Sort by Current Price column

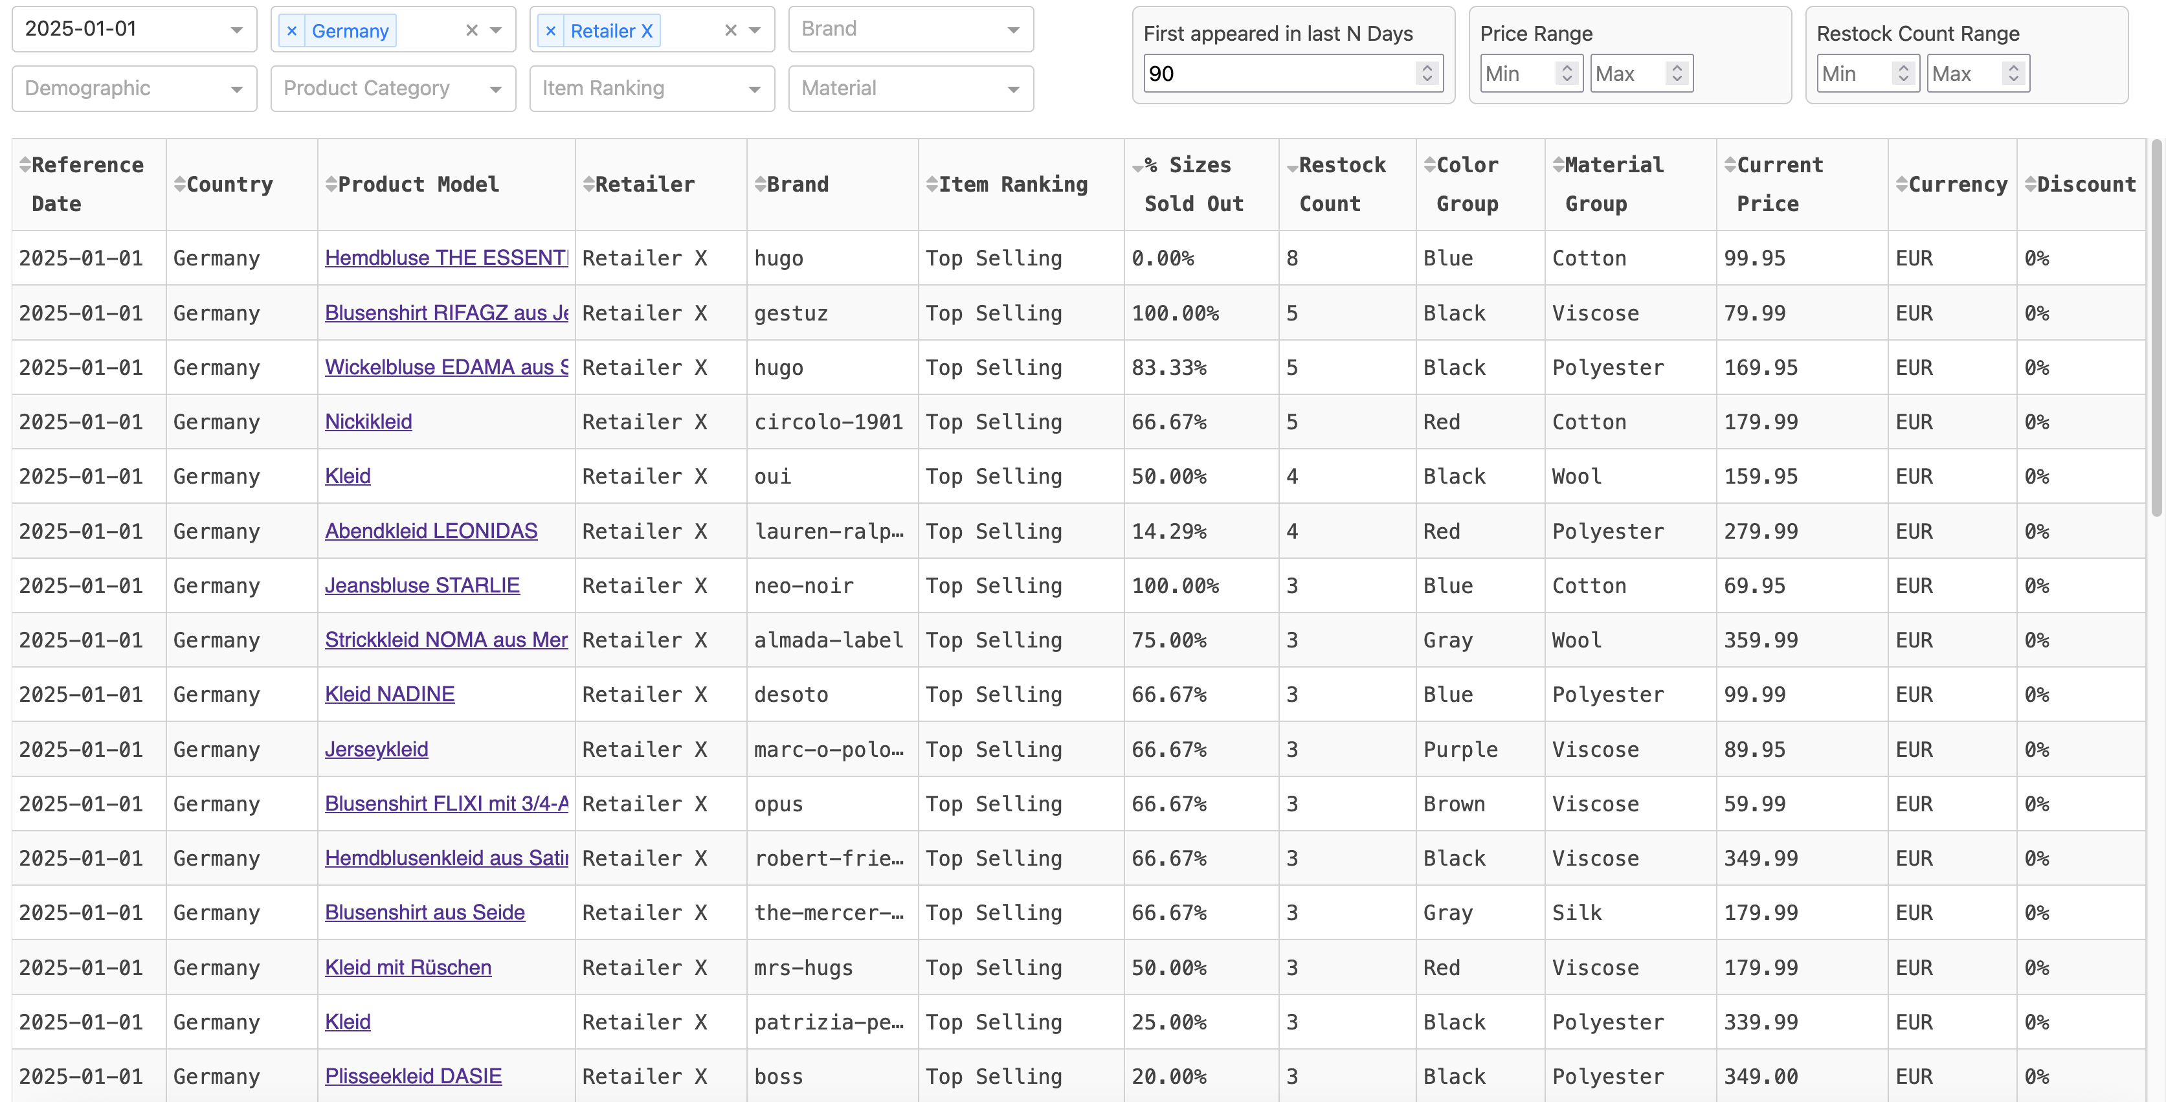pos(1730,165)
